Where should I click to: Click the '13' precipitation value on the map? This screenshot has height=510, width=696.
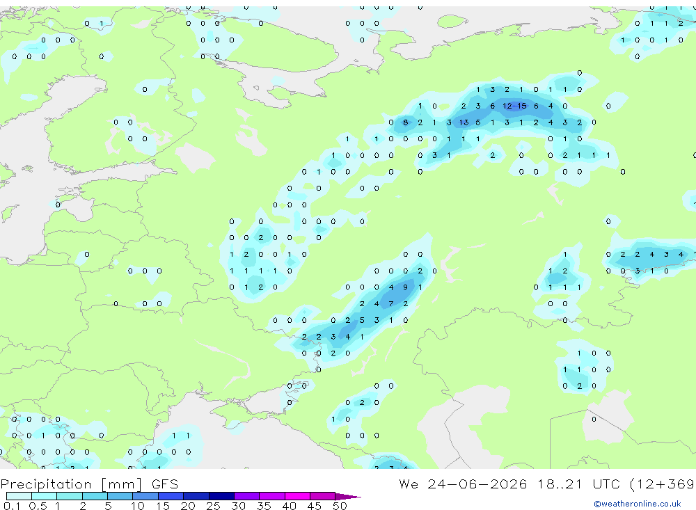(464, 122)
